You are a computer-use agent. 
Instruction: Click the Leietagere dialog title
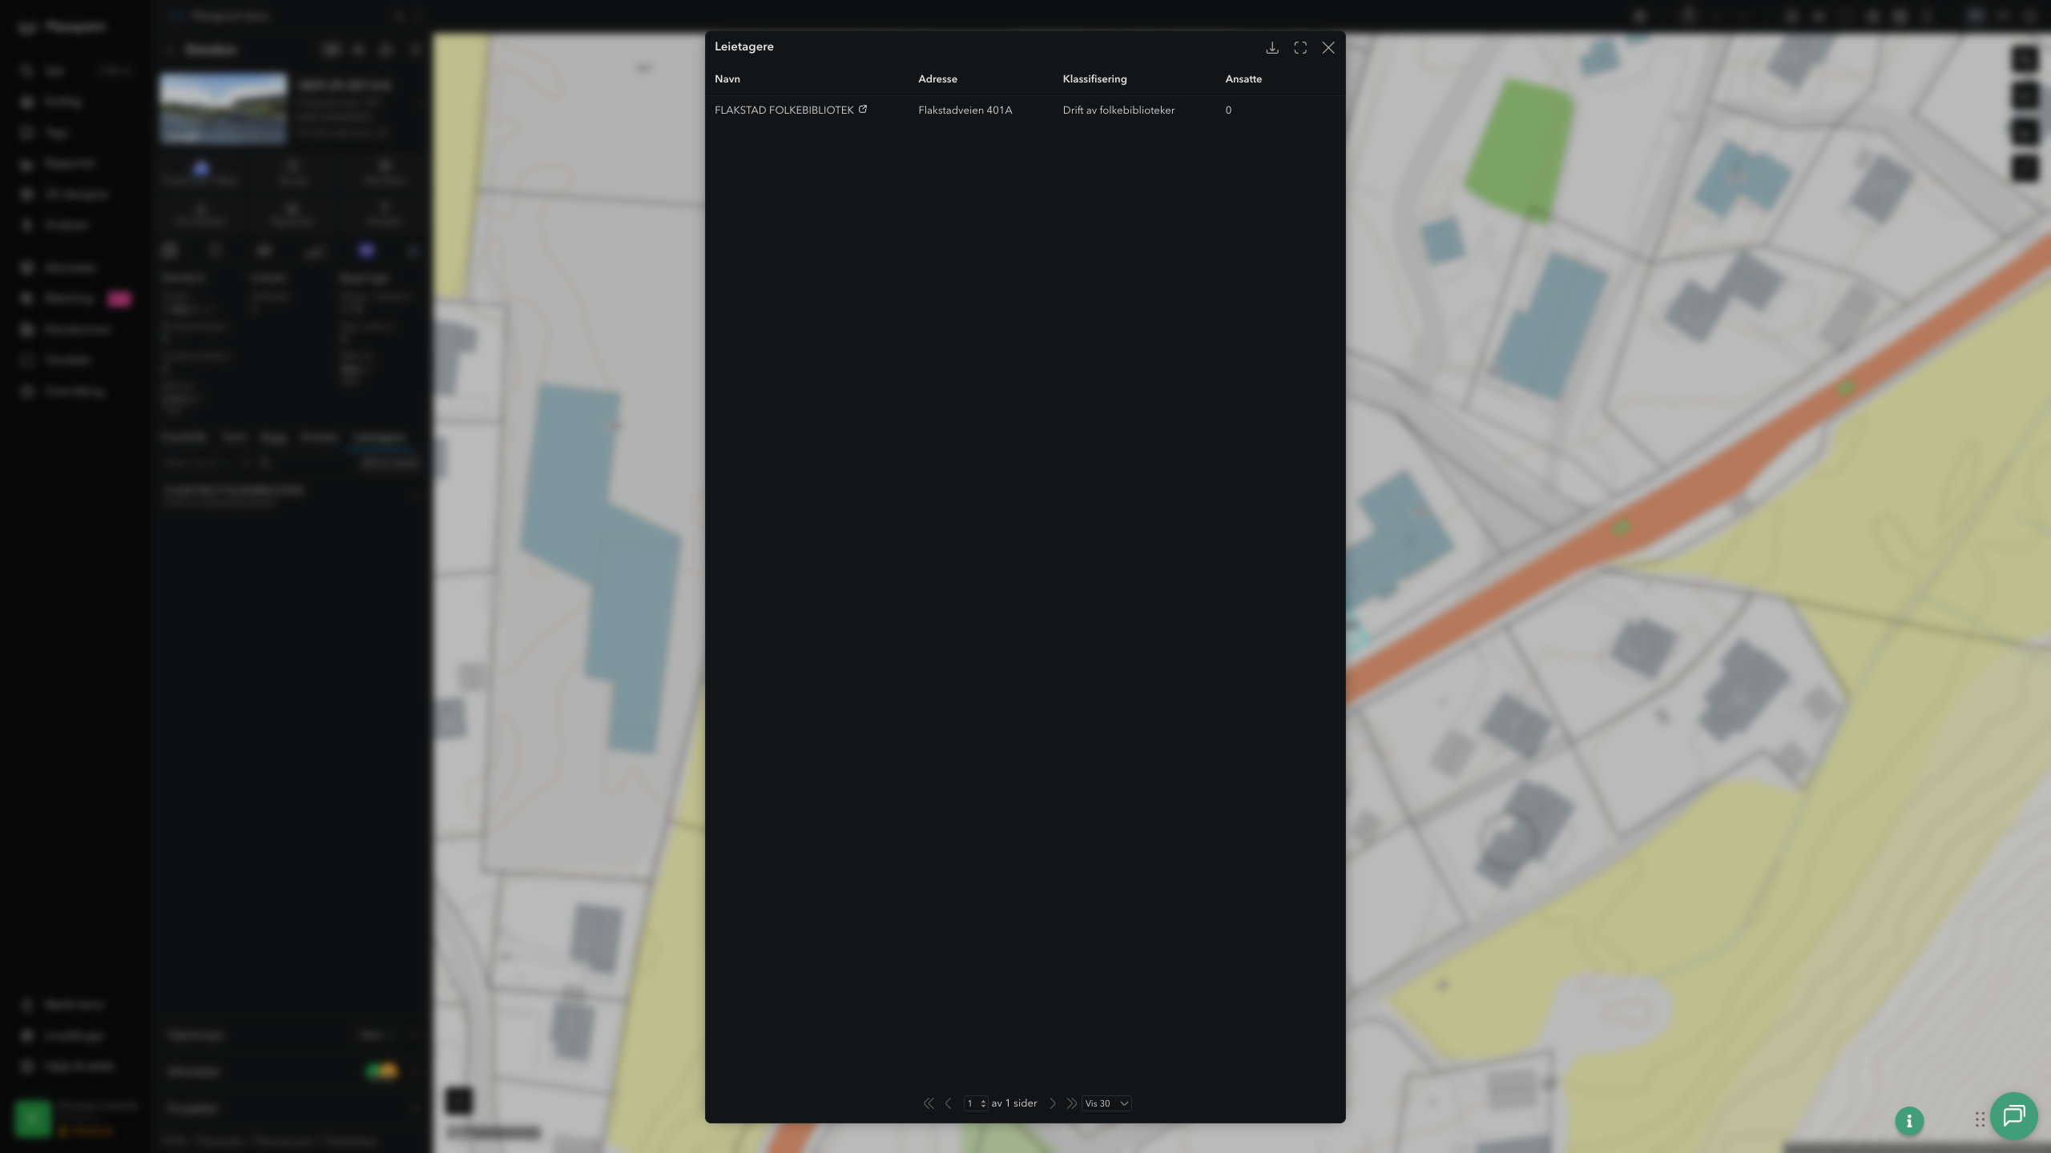tap(743, 46)
